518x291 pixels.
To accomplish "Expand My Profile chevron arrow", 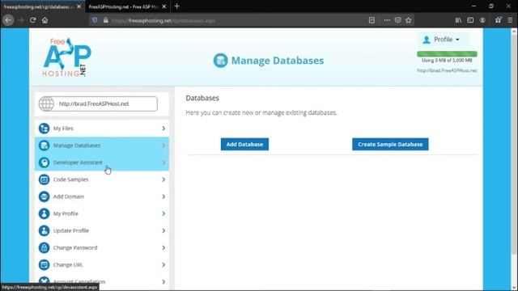I will 163,213.
